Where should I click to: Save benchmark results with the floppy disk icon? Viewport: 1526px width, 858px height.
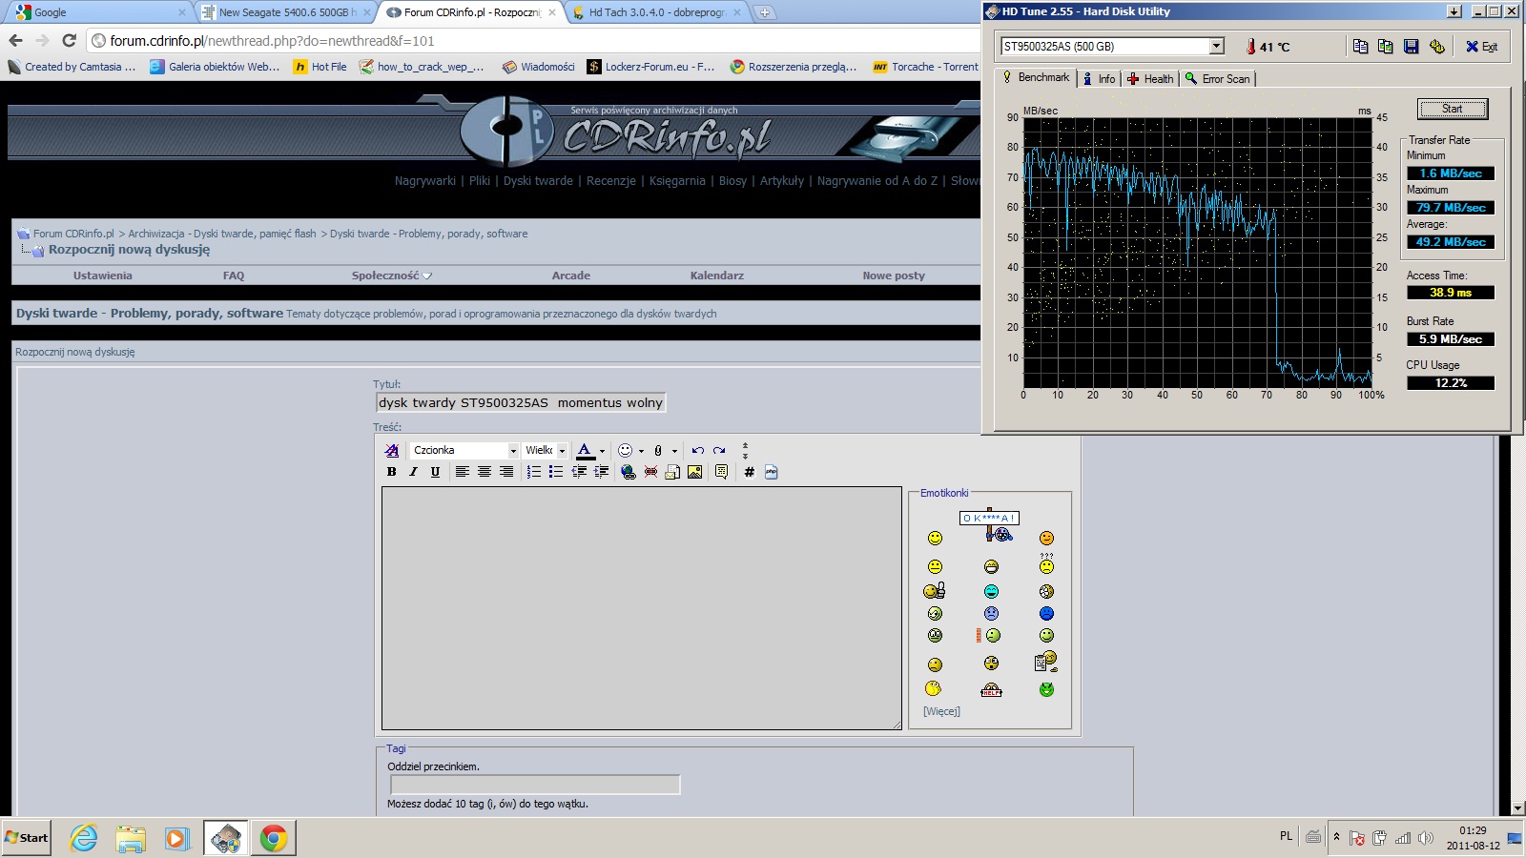(x=1411, y=47)
